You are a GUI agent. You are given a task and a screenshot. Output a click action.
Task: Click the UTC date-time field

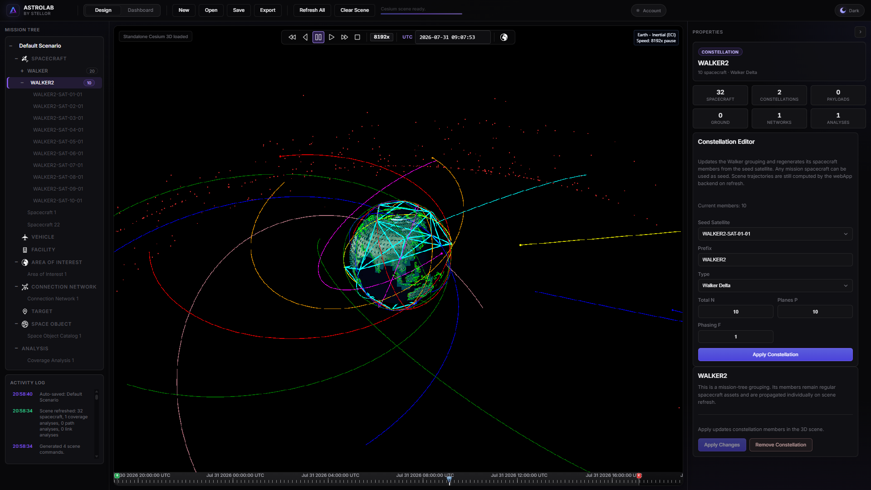(453, 37)
